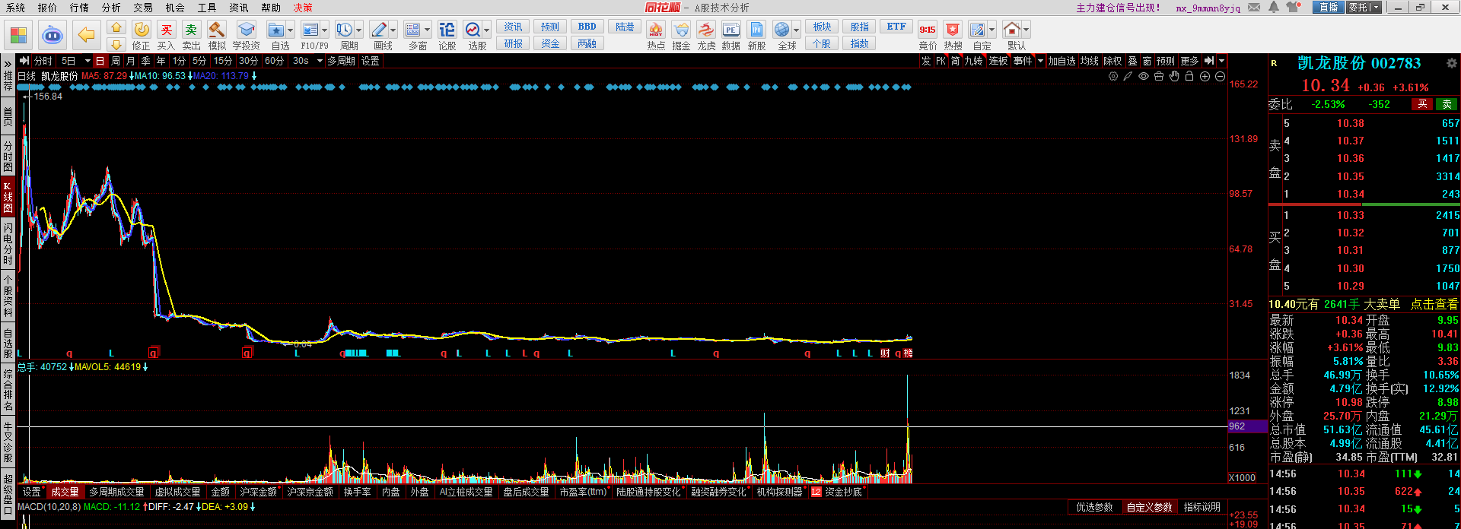Open dropdown arrow next to 自选
The width and height of the screenshot is (1461, 529).
(291, 30)
